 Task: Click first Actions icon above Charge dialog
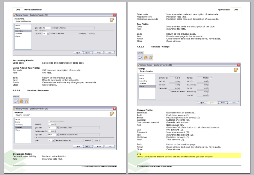(139, 57)
